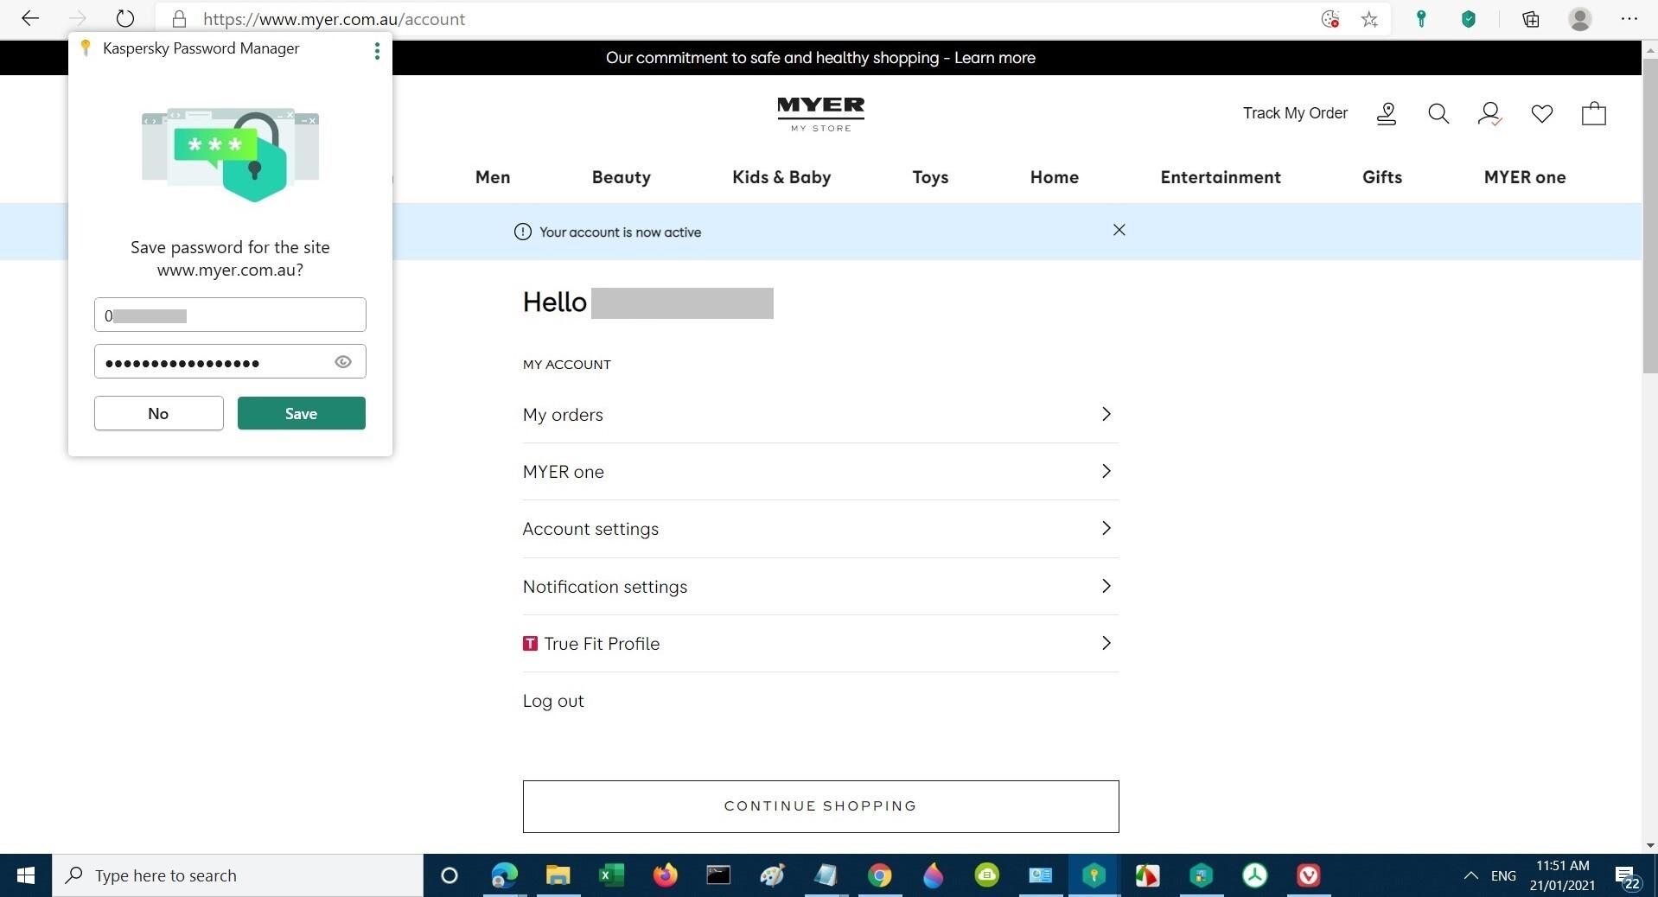Open browser Collections icon
Image resolution: width=1658 pixels, height=897 pixels.
(1531, 19)
